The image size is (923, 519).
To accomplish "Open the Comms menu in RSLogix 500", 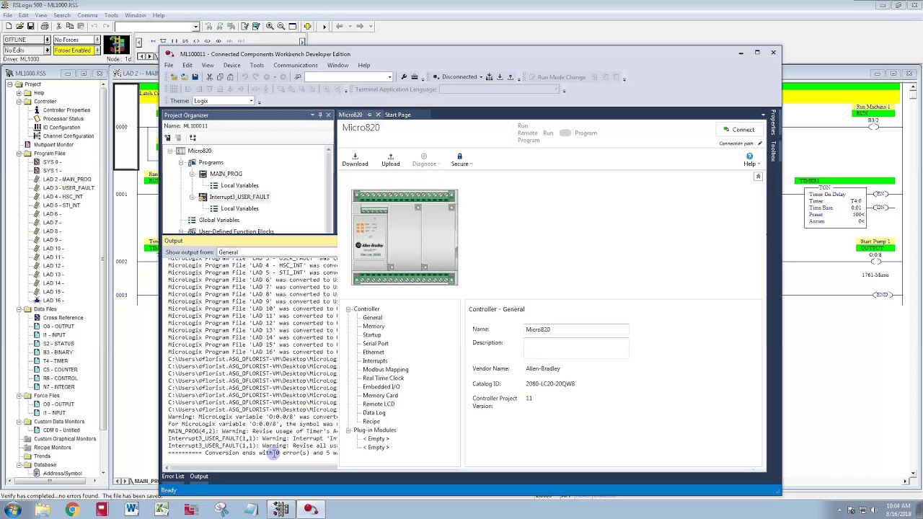I will point(87,15).
